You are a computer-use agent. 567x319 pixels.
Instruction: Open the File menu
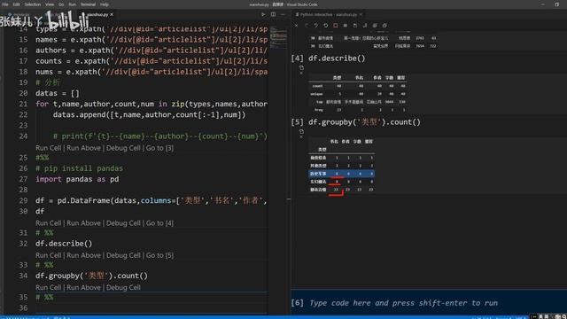[x=5, y=4]
